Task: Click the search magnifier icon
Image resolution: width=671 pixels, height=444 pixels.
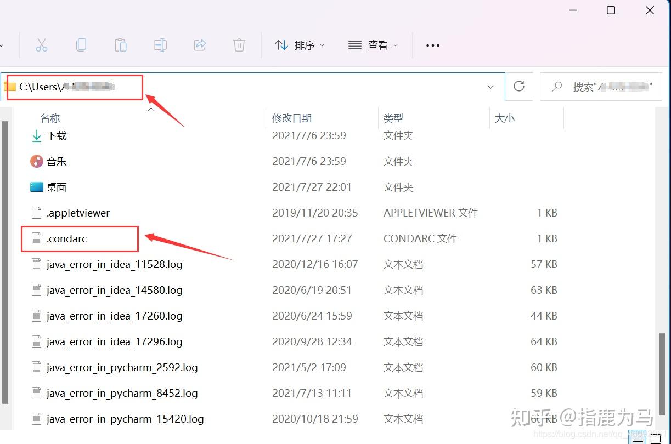Action: (x=556, y=86)
